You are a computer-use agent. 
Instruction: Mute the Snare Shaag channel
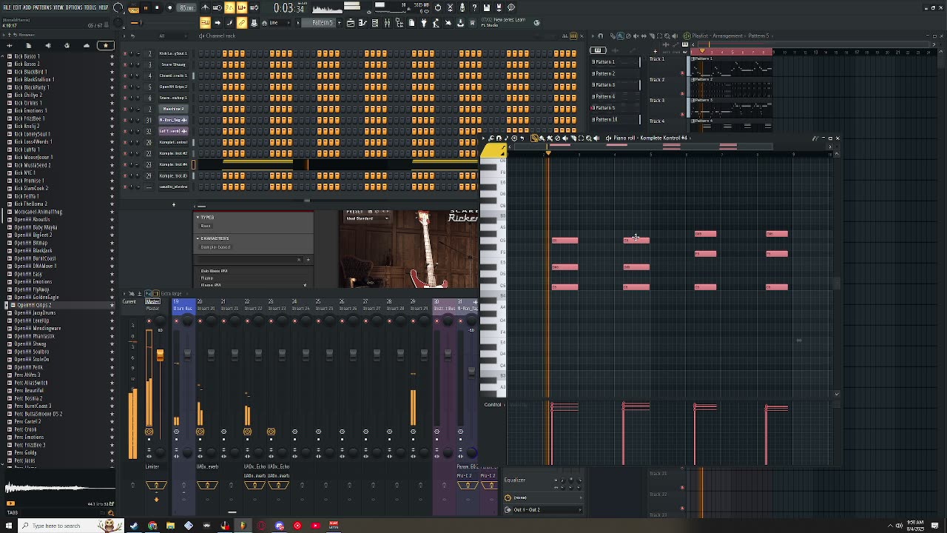[125, 64]
